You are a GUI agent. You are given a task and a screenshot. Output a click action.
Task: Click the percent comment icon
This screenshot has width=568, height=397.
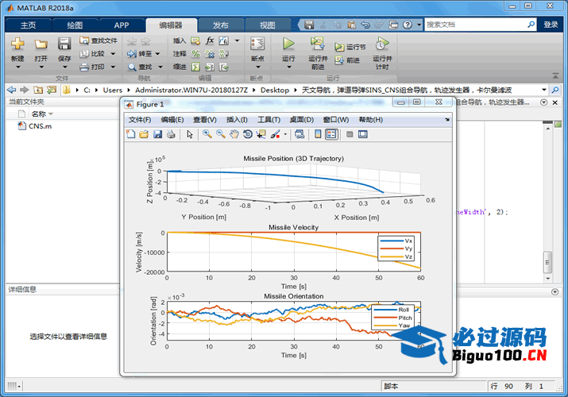click(195, 53)
